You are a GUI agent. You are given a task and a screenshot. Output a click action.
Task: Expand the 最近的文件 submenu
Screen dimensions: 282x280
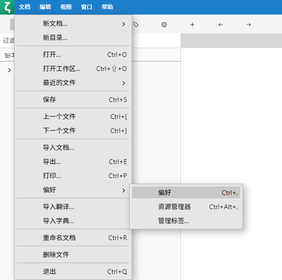coord(73,83)
